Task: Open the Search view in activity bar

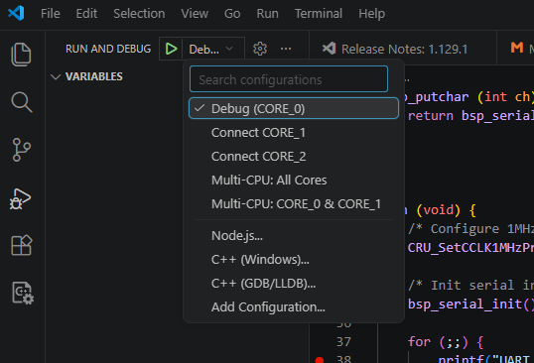Action: 22,102
